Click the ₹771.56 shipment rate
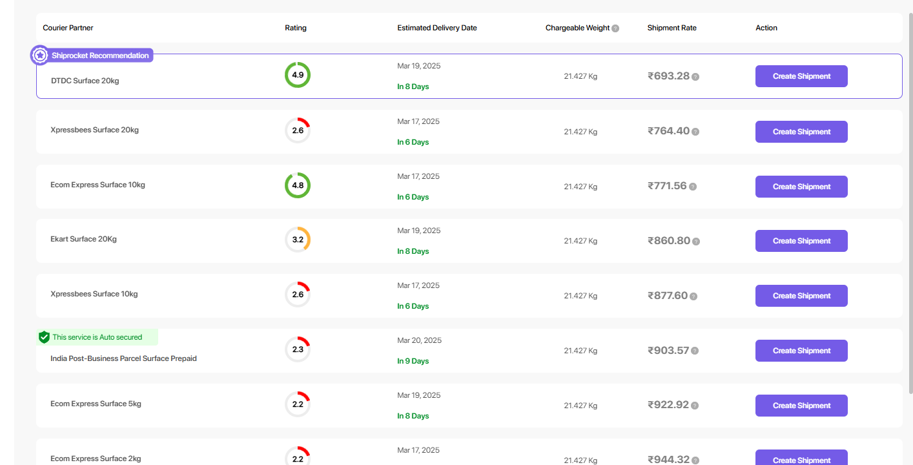Image resolution: width=913 pixels, height=465 pixels. [x=668, y=186]
